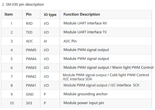Select the PWM2 pin cell
The image size is (155, 110).
[31, 76]
